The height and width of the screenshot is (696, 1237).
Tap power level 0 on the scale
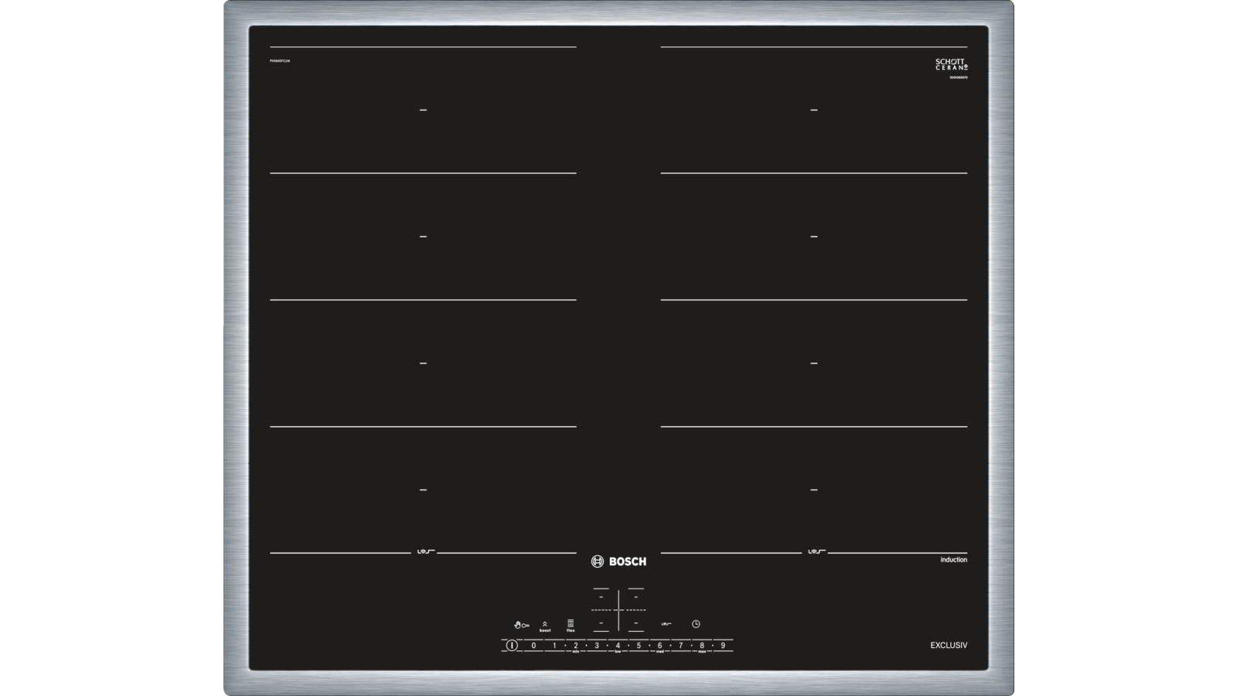coord(533,645)
